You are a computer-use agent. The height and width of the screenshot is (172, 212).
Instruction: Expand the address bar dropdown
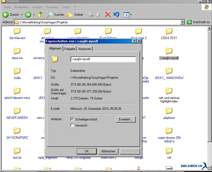click(182, 22)
